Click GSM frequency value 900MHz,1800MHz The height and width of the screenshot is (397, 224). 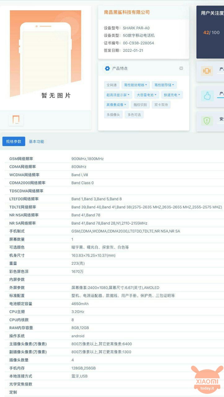click(x=87, y=159)
